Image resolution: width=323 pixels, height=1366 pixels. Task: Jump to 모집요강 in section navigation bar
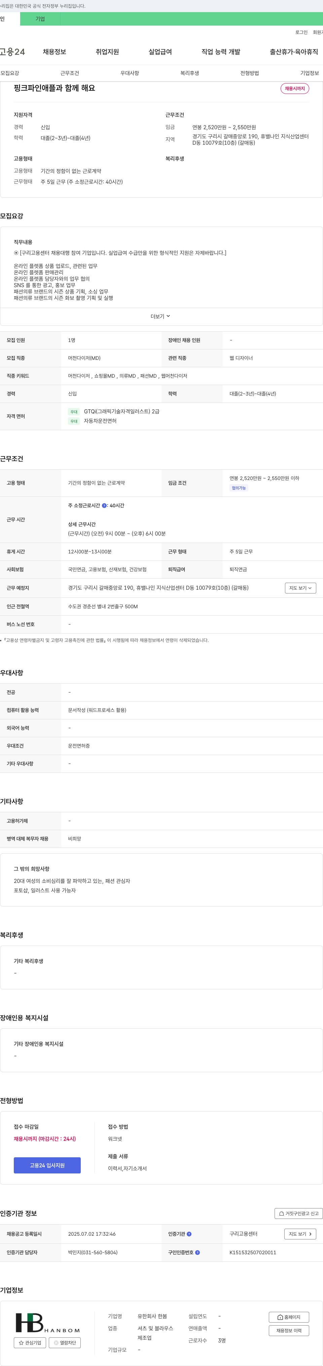tap(9, 73)
